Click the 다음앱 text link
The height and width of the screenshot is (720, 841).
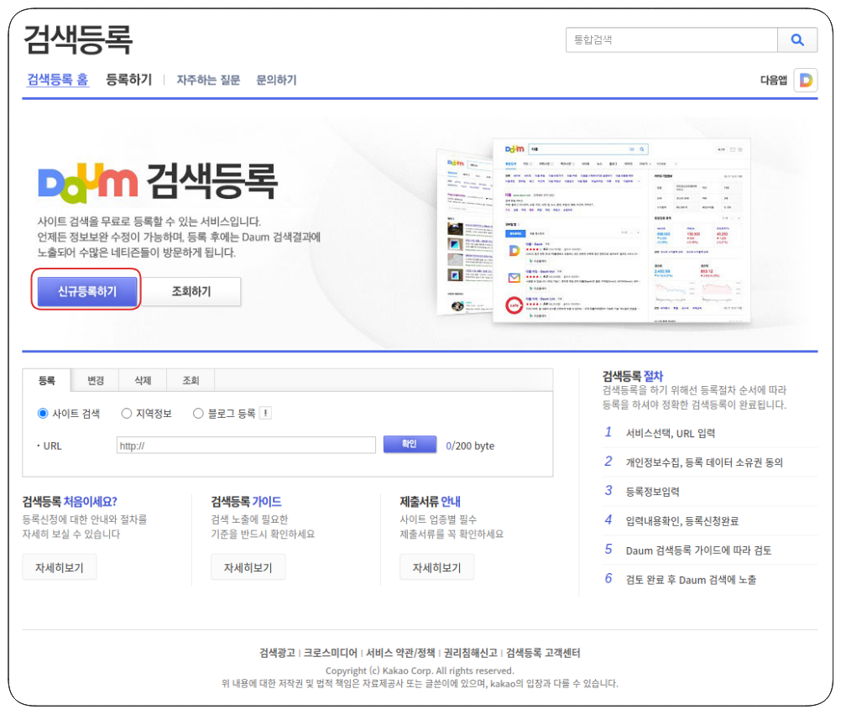pos(774,81)
